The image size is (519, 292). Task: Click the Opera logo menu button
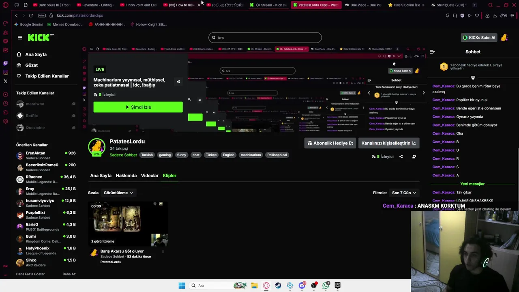point(5,5)
